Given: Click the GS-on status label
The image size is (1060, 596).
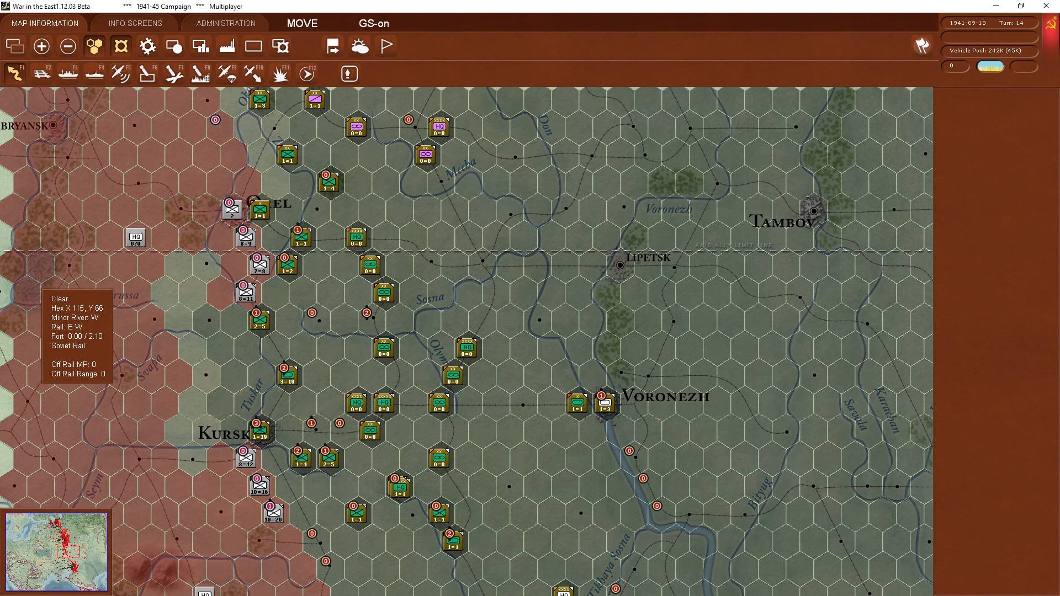Looking at the screenshot, I should [x=374, y=23].
